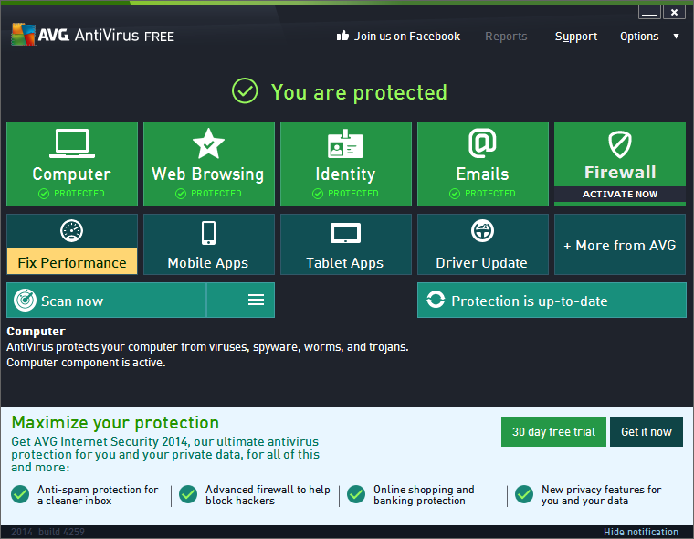The height and width of the screenshot is (539, 694).
Task: Start a scan with Scan now
Action: [x=106, y=301]
